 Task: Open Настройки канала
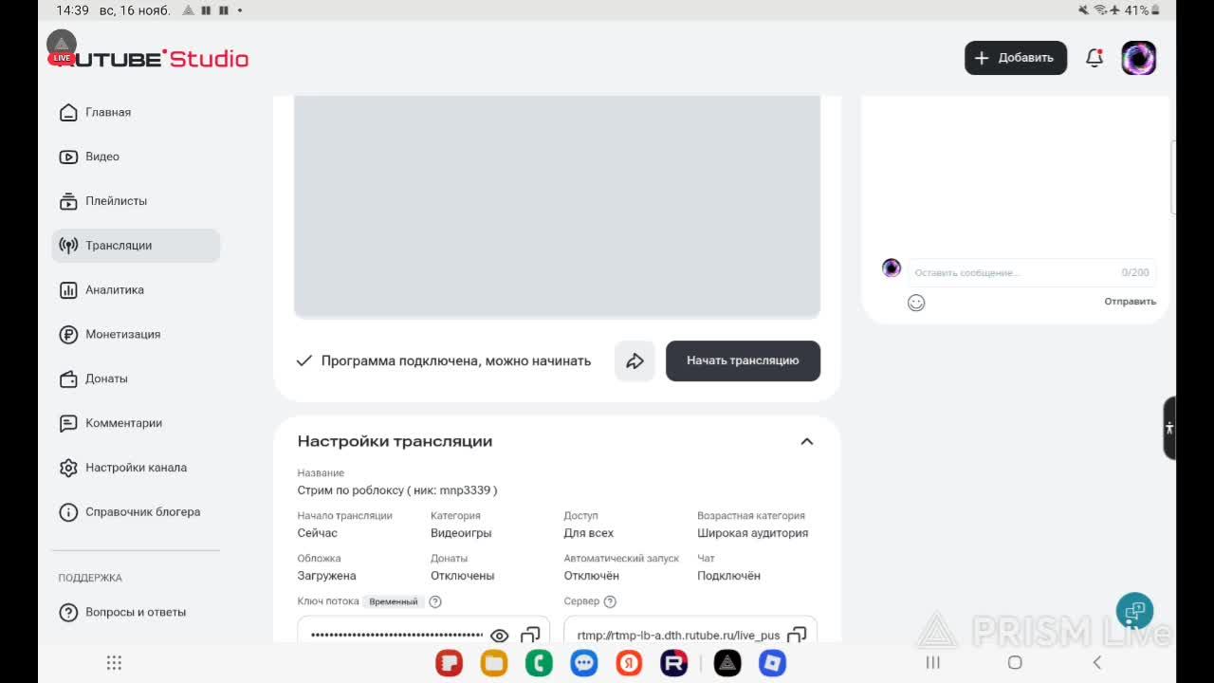[136, 468]
